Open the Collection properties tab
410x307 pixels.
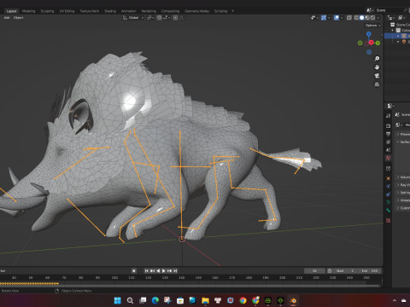[388, 168]
